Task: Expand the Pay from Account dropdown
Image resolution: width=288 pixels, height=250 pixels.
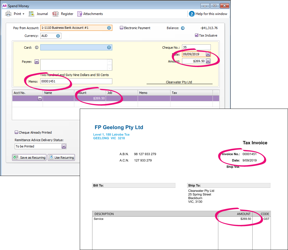Action: tap(109, 28)
